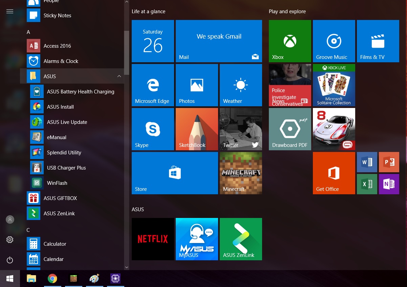Viewport: 407px width, 287px height.
Task: Open ASUS GIFTBOX from app list
Action: tap(72, 198)
